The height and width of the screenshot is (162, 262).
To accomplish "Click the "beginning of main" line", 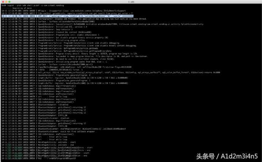I will coord(17,8).
